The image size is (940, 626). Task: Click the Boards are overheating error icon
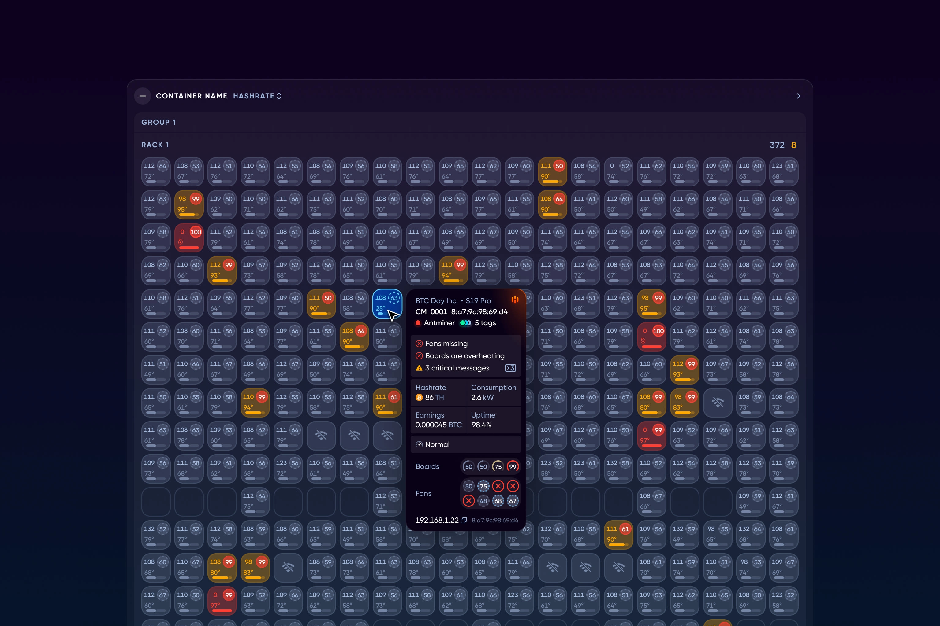point(419,356)
